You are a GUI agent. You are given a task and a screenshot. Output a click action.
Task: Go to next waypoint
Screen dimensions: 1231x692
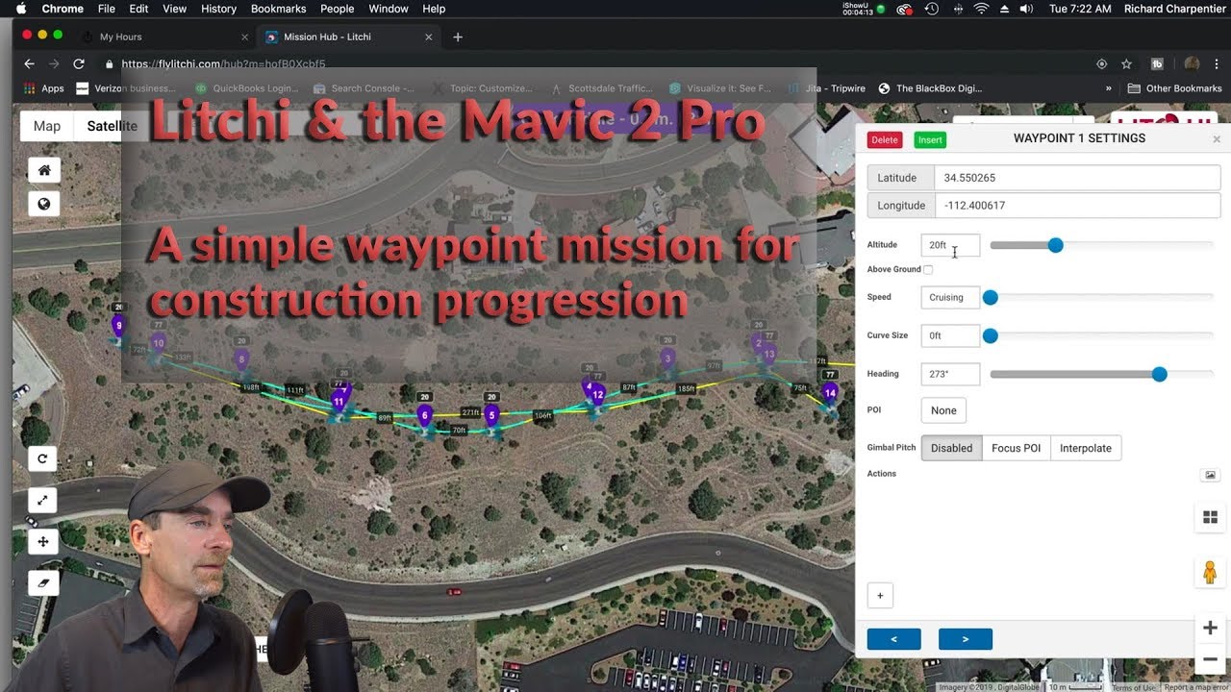(x=966, y=639)
